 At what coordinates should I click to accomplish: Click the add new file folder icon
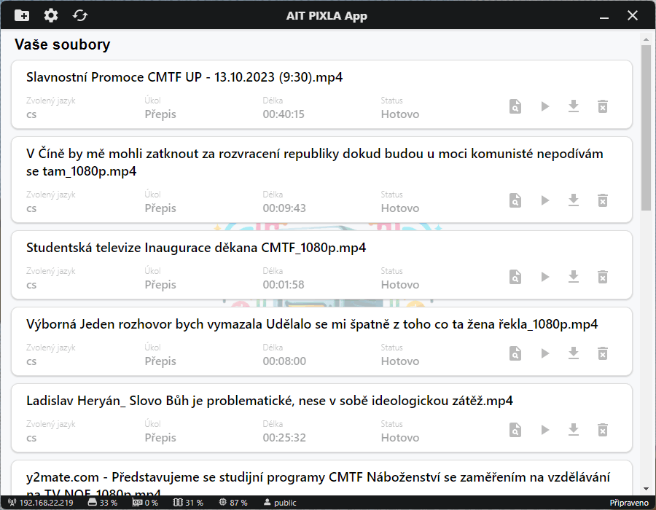22,15
